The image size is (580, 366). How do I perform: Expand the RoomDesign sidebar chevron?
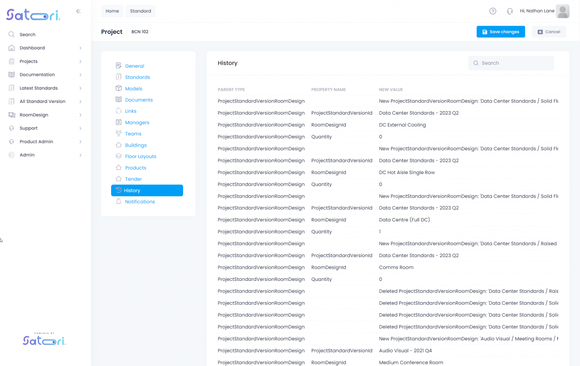point(80,115)
